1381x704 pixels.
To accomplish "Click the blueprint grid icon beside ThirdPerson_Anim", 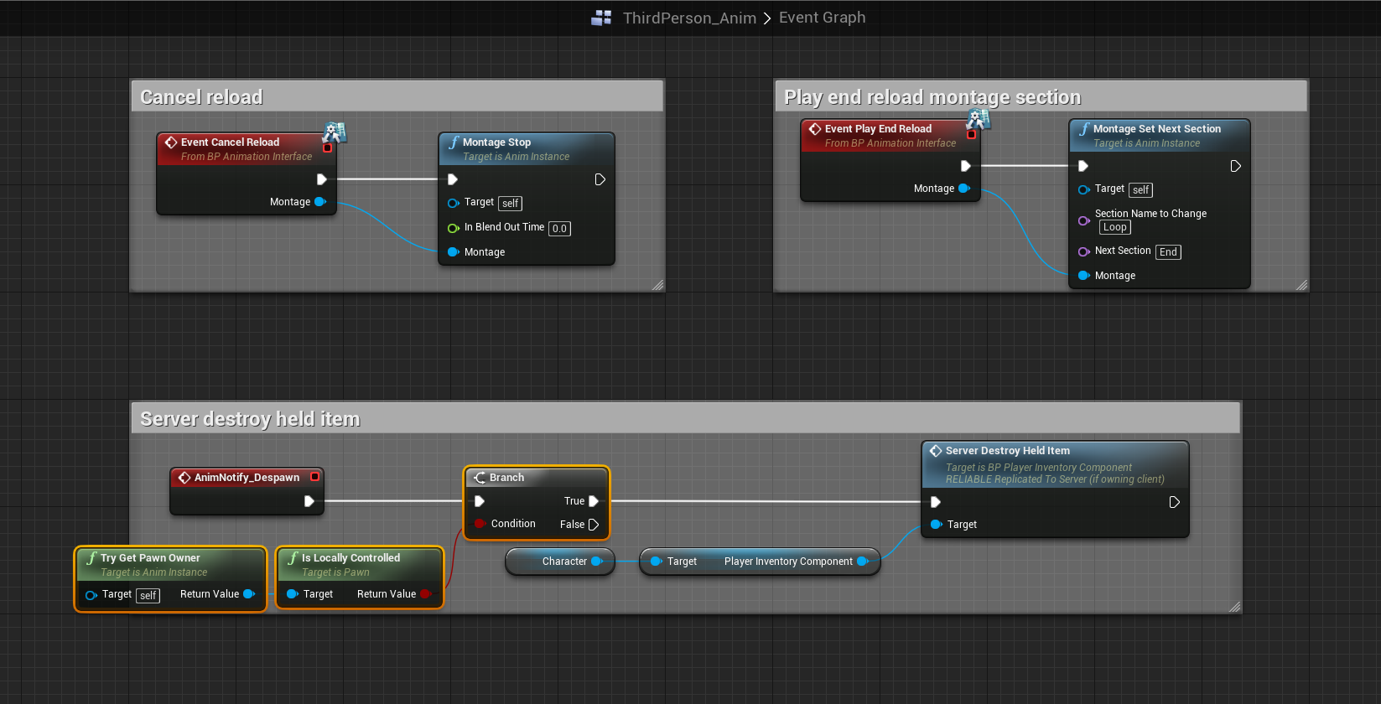I will coord(601,18).
